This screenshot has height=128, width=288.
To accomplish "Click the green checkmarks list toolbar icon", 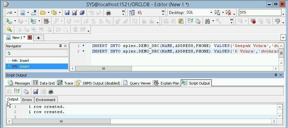I will (x=191, y=21).
